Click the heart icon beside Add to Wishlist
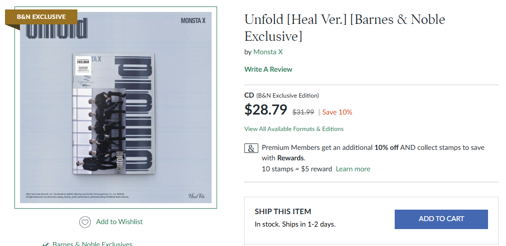The height and width of the screenshot is (246, 506). point(85,222)
